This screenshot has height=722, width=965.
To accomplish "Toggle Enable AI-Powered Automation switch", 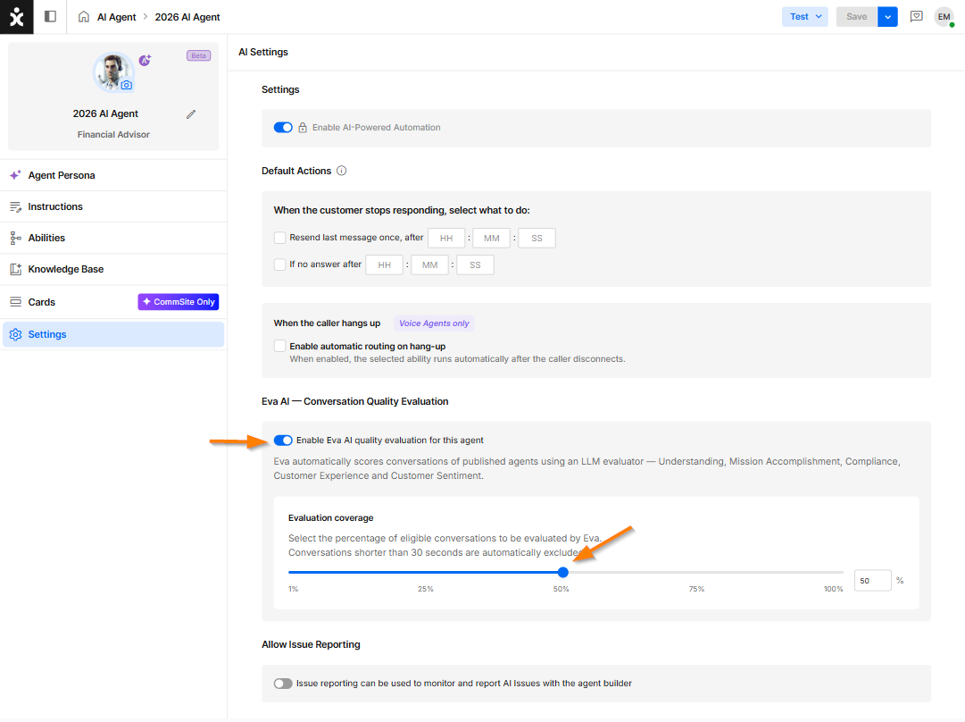I will 283,128.
